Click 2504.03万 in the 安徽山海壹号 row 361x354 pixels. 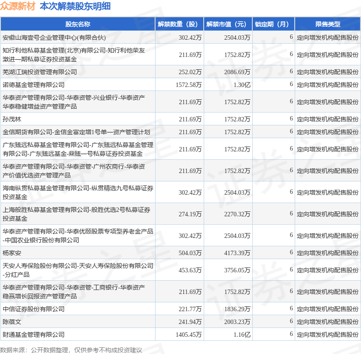pyautogui.click(x=237, y=38)
